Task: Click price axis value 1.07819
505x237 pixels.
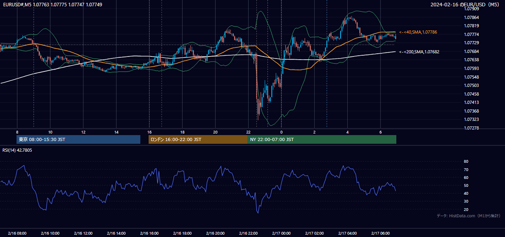Action: pos(471,26)
